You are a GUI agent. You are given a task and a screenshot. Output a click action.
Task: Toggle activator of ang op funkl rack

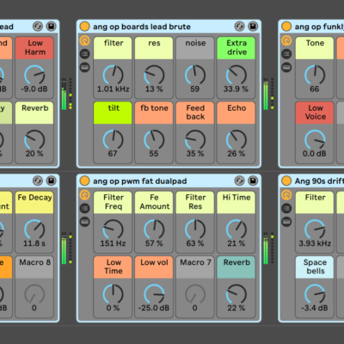point(286,27)
